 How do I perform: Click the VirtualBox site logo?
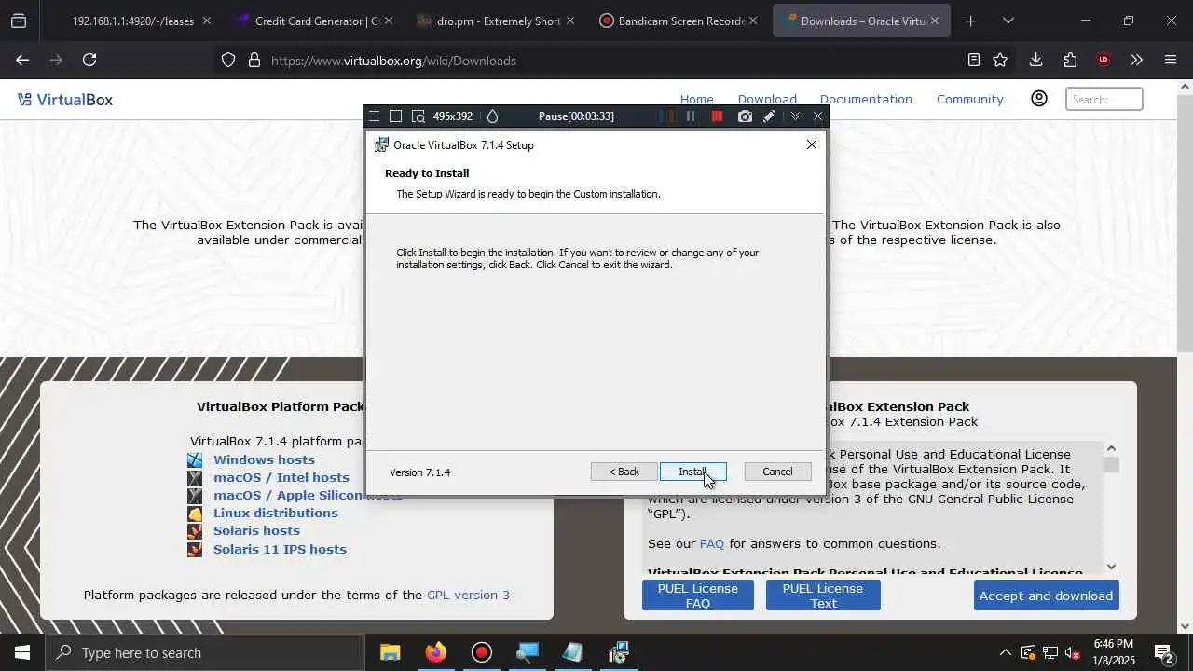coord(65,100)
